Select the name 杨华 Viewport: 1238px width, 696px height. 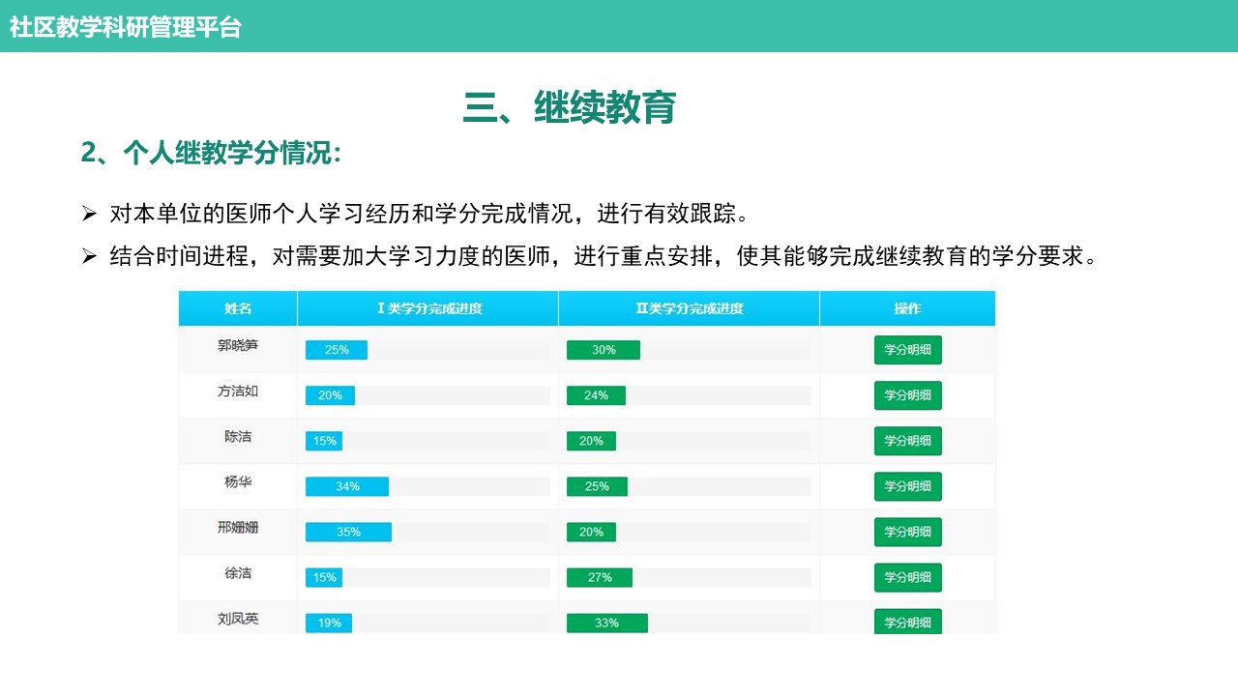[x=238, y=481]
